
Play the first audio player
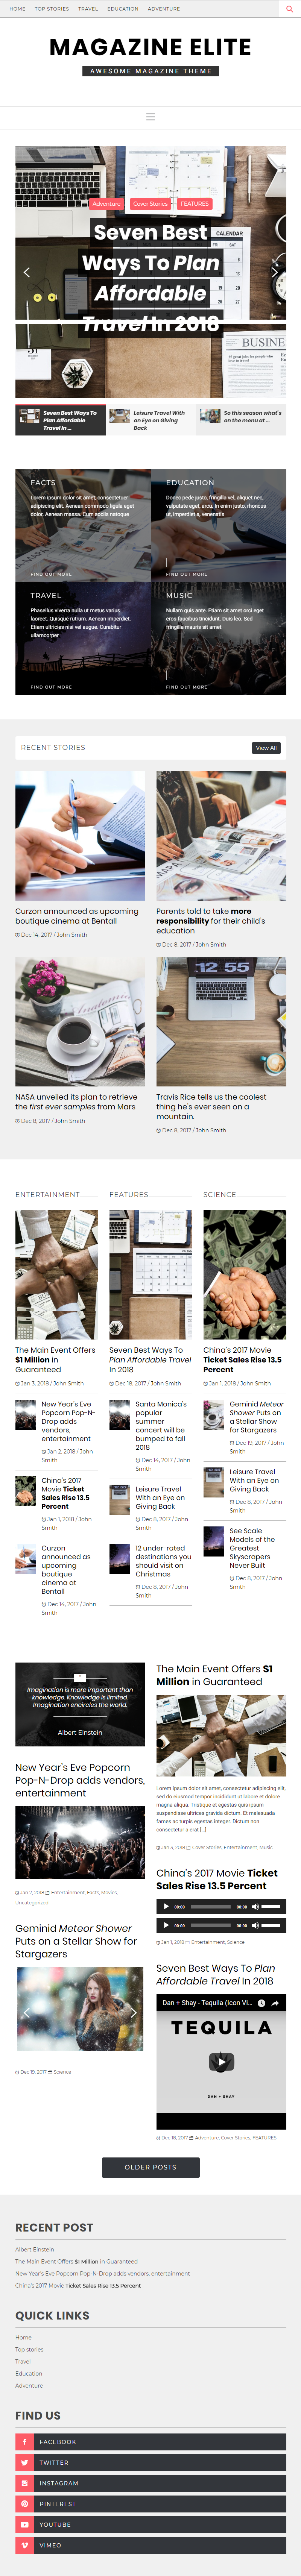click(166, 1906)
